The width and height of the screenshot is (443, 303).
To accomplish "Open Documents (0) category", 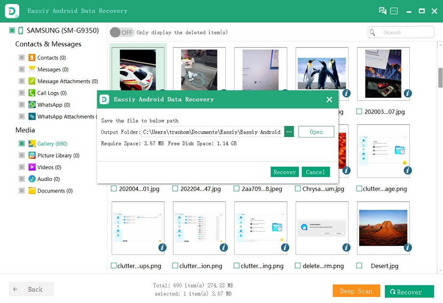I will pos(55,191).
